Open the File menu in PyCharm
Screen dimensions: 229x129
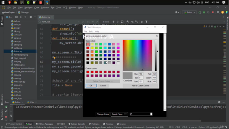(9, 8)
